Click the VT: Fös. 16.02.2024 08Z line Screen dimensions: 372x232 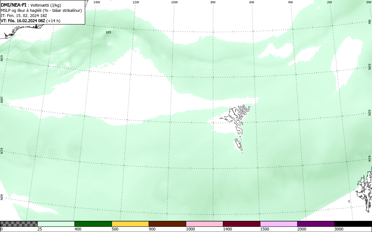pyautogui.click(x=31, y=21)
